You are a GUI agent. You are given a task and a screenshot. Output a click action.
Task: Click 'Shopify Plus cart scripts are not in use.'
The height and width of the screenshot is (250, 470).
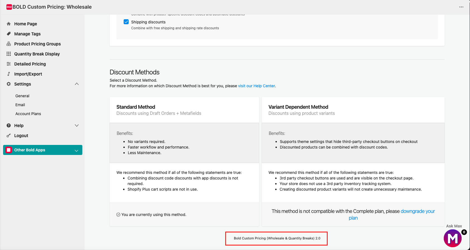pyautogui.click(x=163, y=189)
